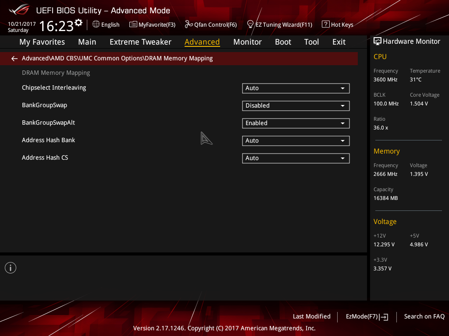Select the Advanced tab
This screenshot has width=449, height=336.
[202, 42]
